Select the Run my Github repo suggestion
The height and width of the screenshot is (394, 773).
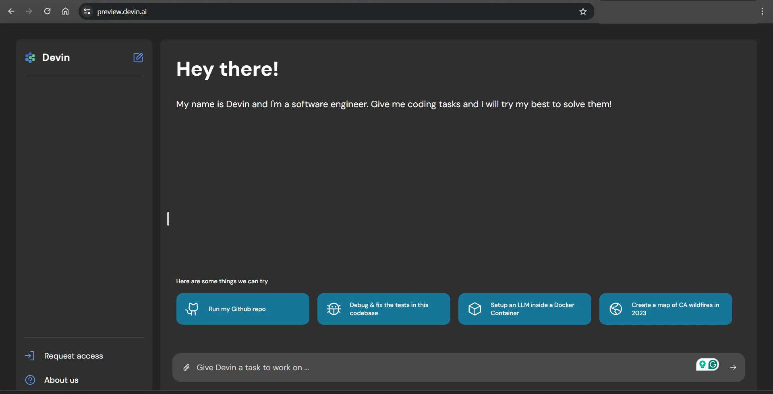coord(242,309)
